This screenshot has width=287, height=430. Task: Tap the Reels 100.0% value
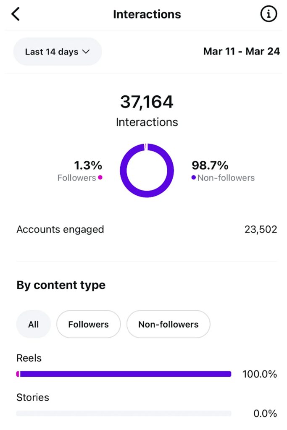(259, 374)
